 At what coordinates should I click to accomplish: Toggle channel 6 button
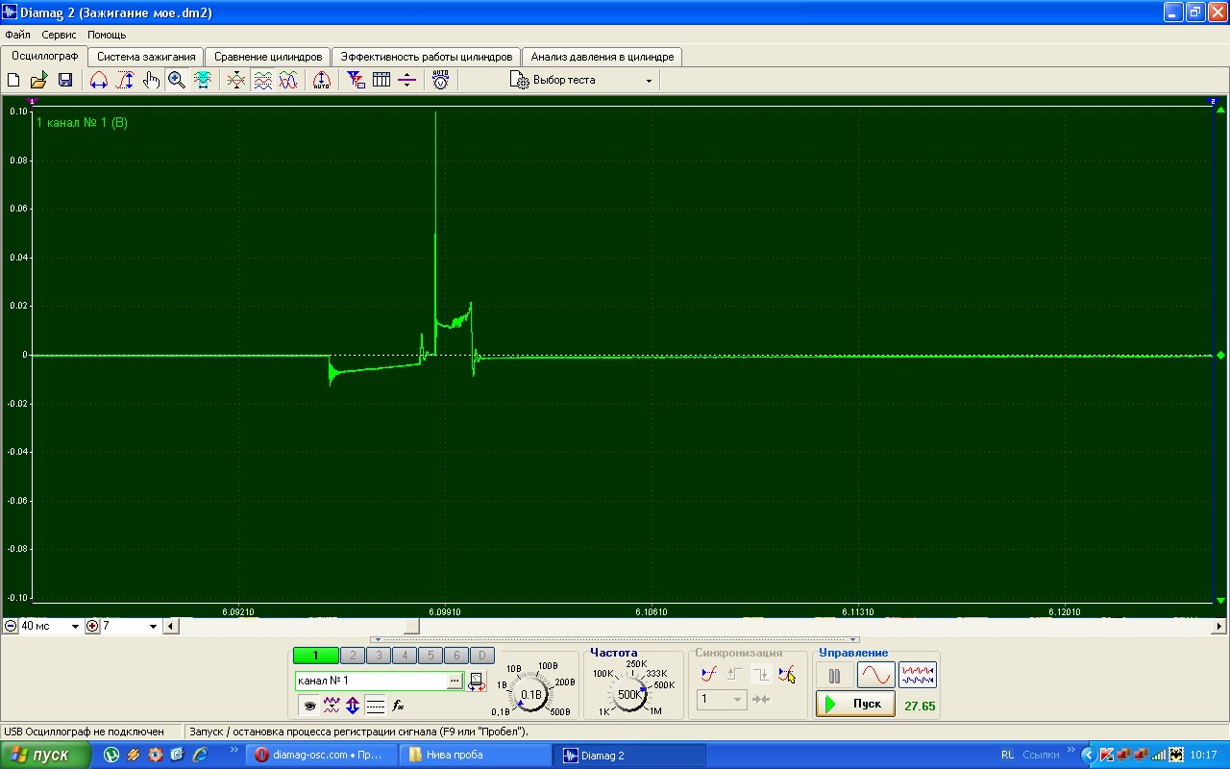click(x=456, y=656)
